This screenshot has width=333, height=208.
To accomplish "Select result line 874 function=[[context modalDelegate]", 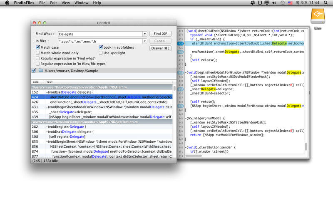I will (x=102, y=151).
